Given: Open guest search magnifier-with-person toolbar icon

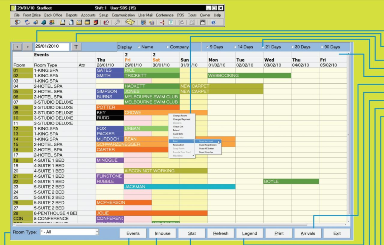Looking at the screenshot, I should [x=18, y=22].
